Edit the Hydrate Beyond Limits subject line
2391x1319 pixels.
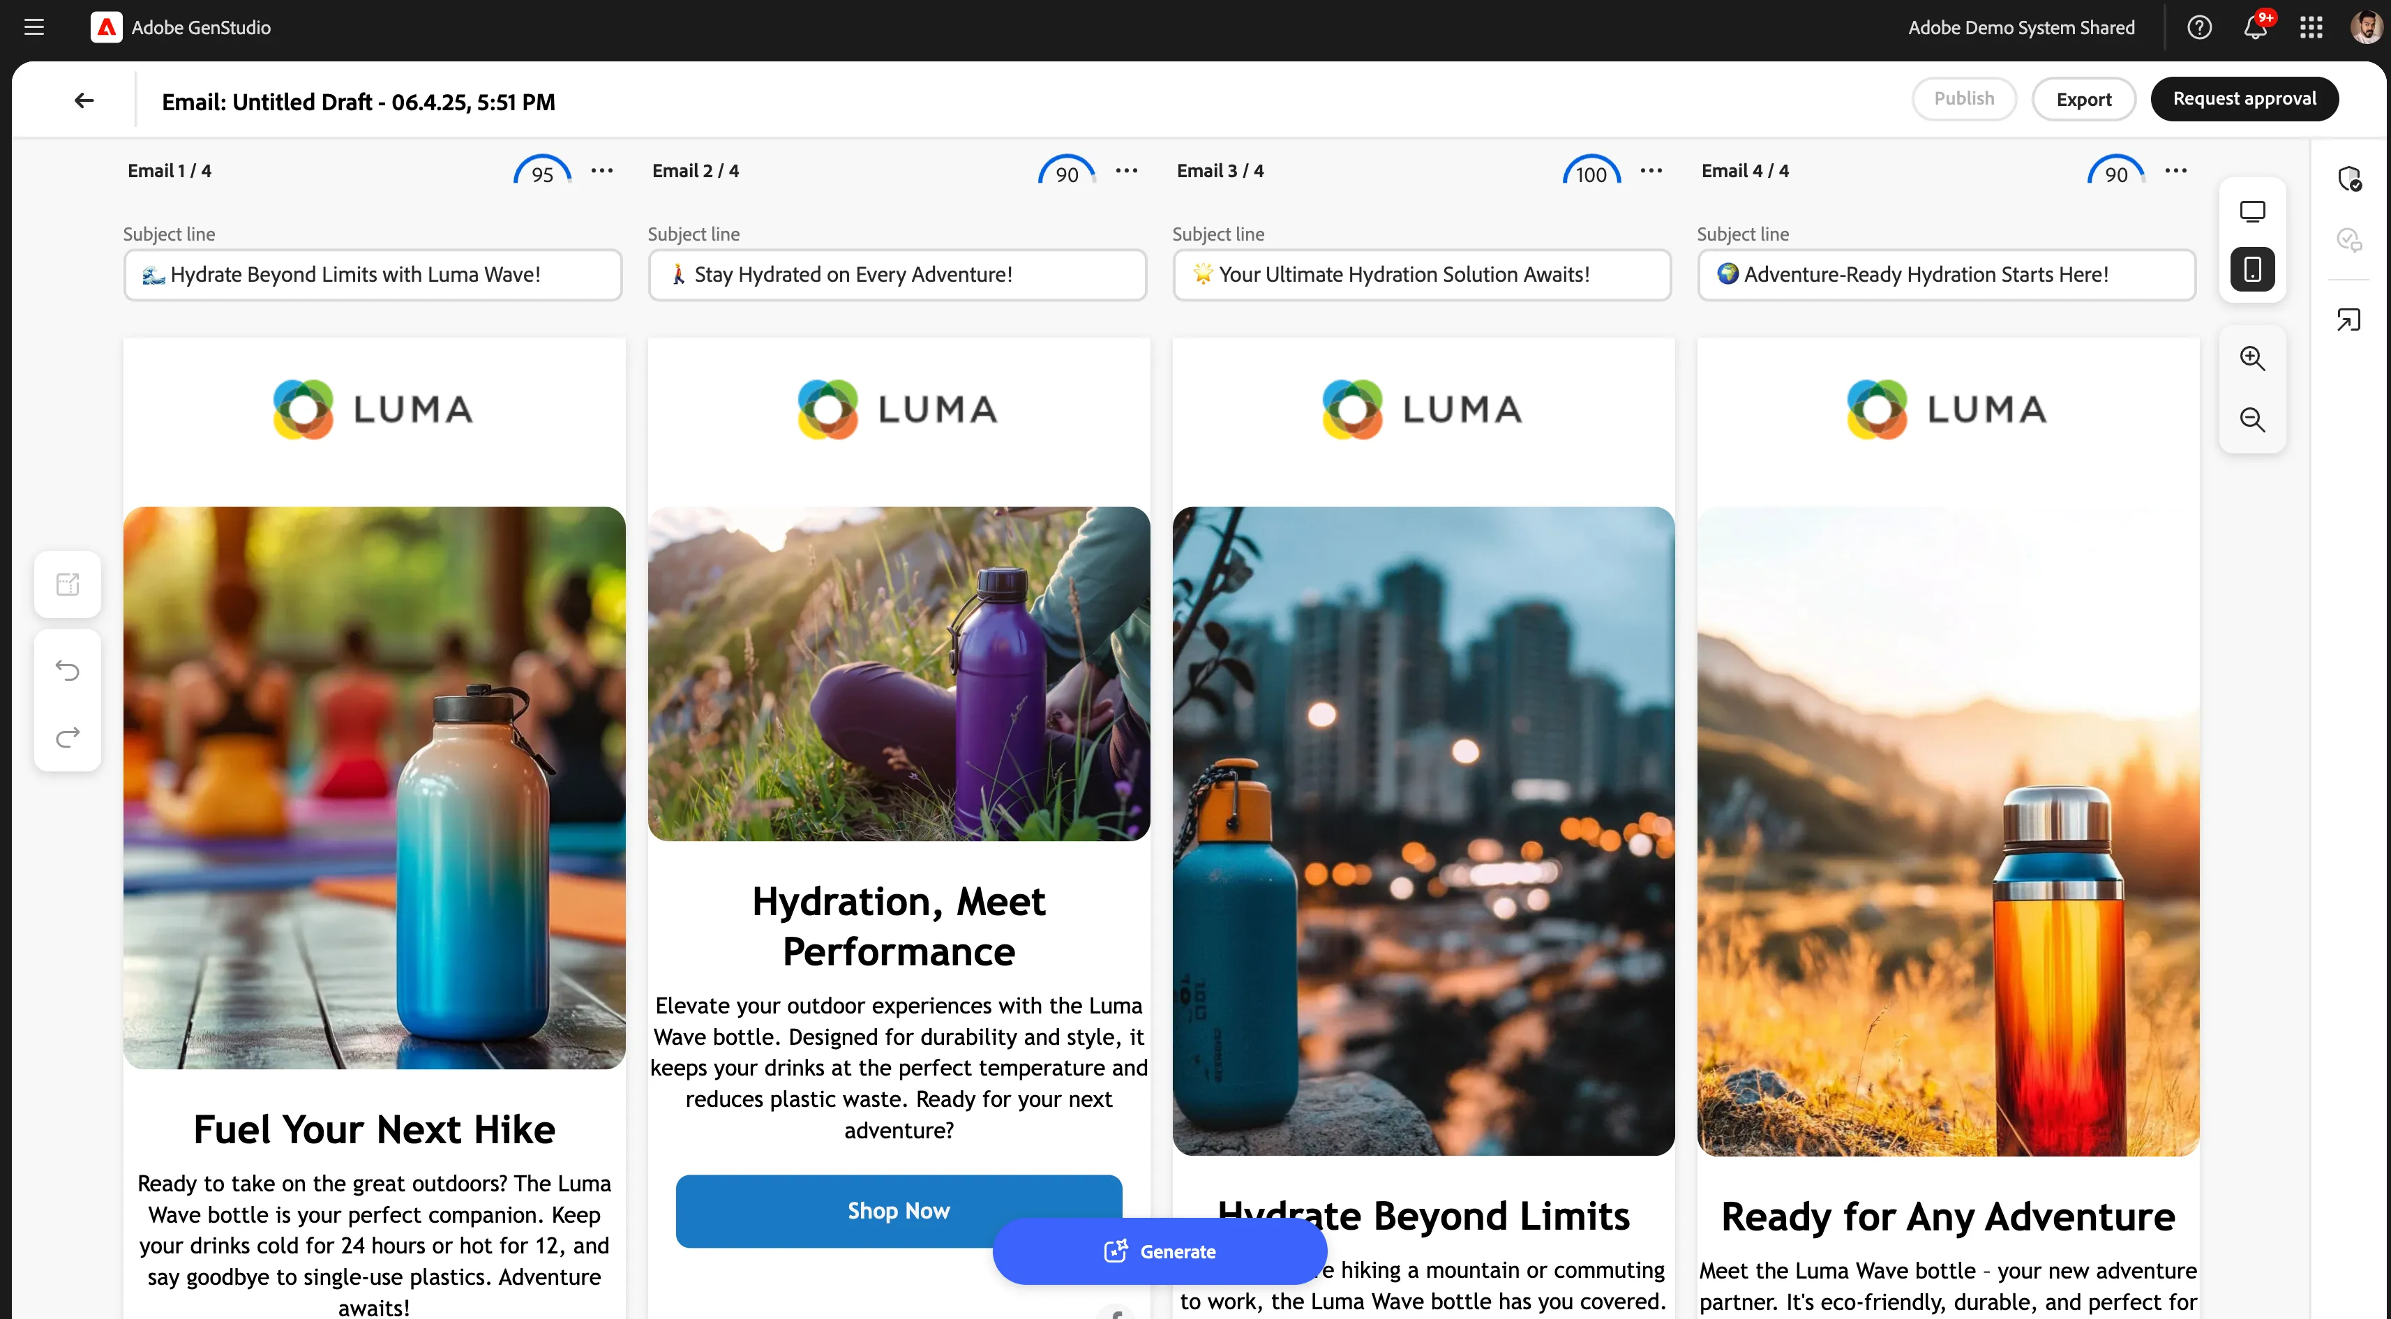coord(373,275)
